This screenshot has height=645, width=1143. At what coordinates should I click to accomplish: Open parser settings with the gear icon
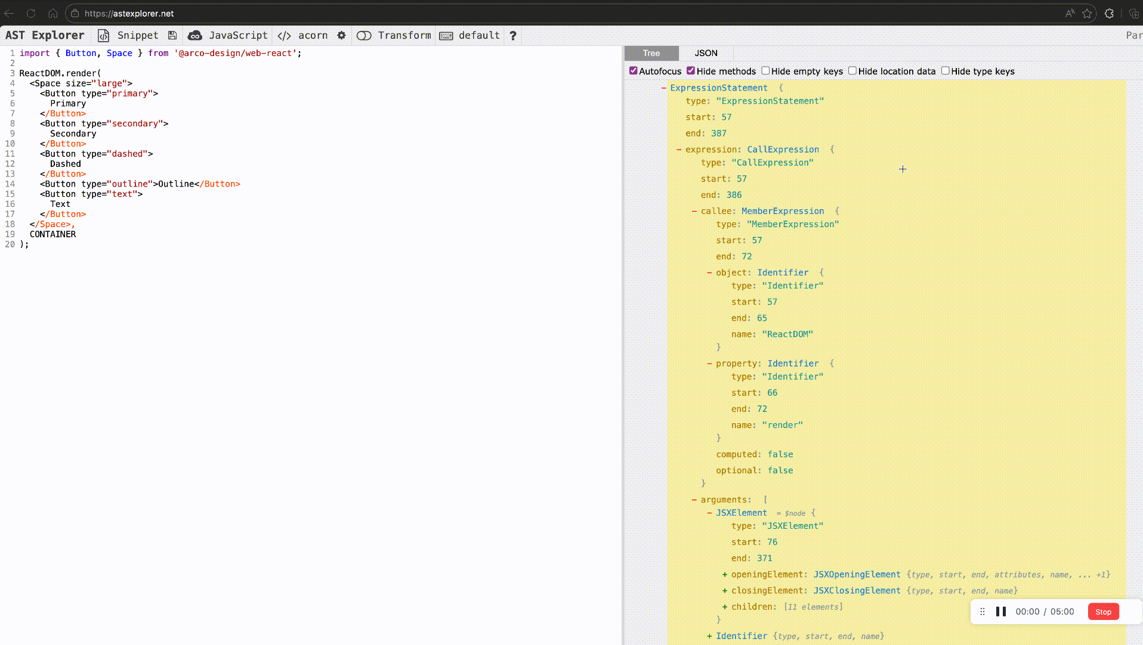(342, 36)
